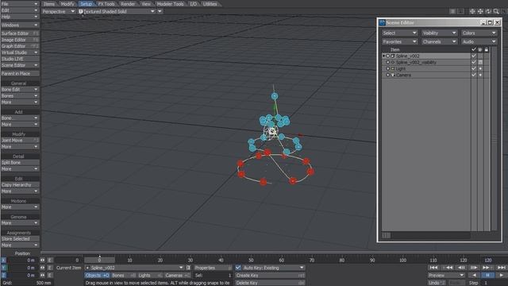Open the Channels dropdown in Scene Editor

click(439, 42)
